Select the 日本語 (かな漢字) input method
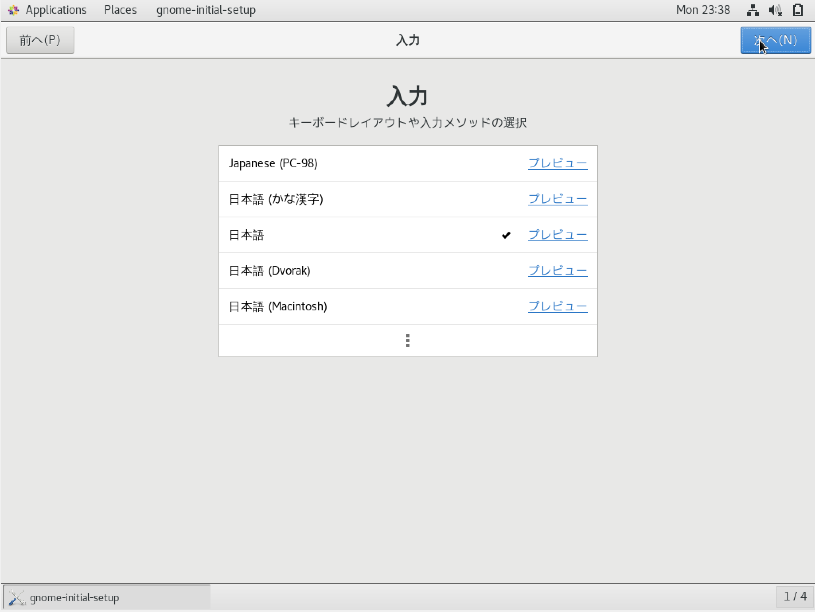 276,199
